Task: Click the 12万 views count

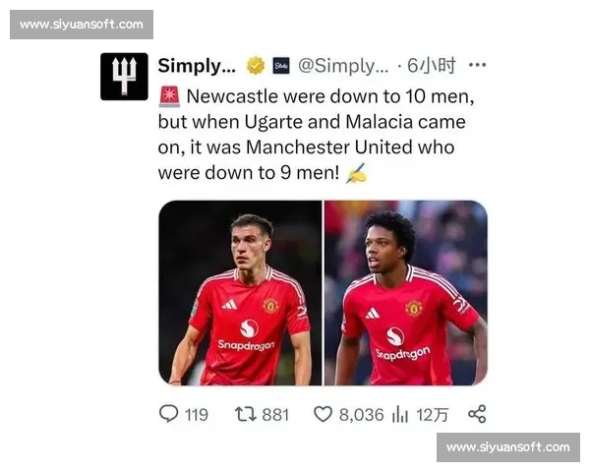Action: [432, 415]
